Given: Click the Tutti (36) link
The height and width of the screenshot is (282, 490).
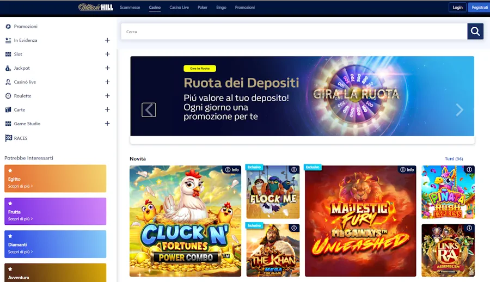Looking at the screenshot, I should pos(454,159).
